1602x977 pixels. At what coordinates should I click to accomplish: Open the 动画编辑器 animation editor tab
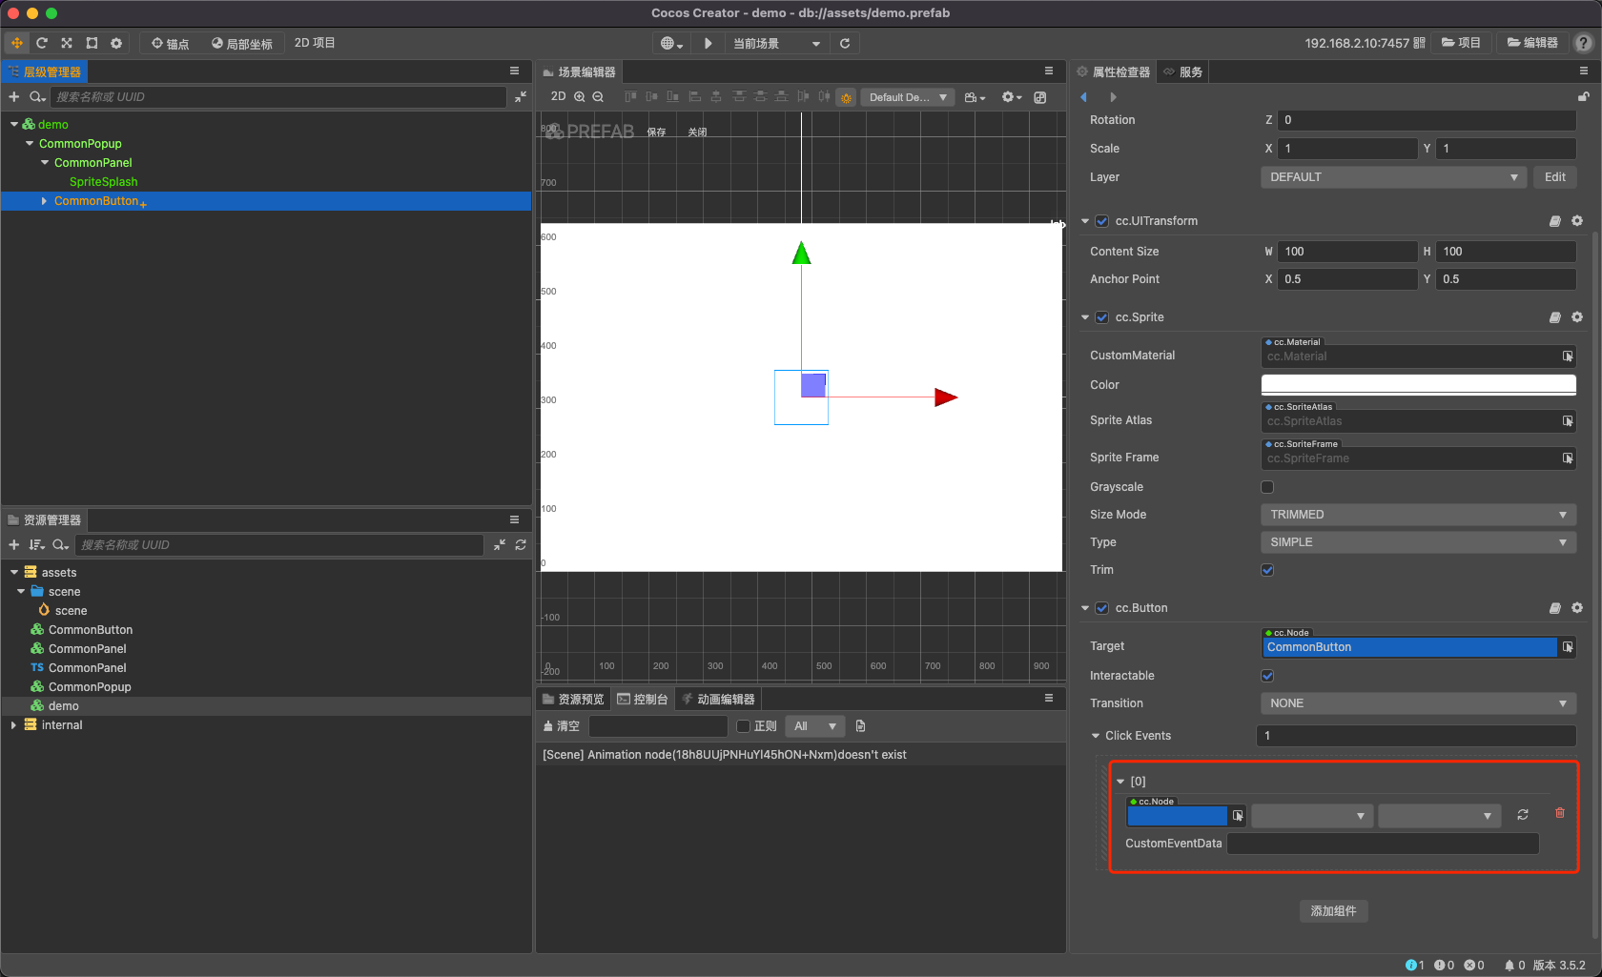point(718,700)
